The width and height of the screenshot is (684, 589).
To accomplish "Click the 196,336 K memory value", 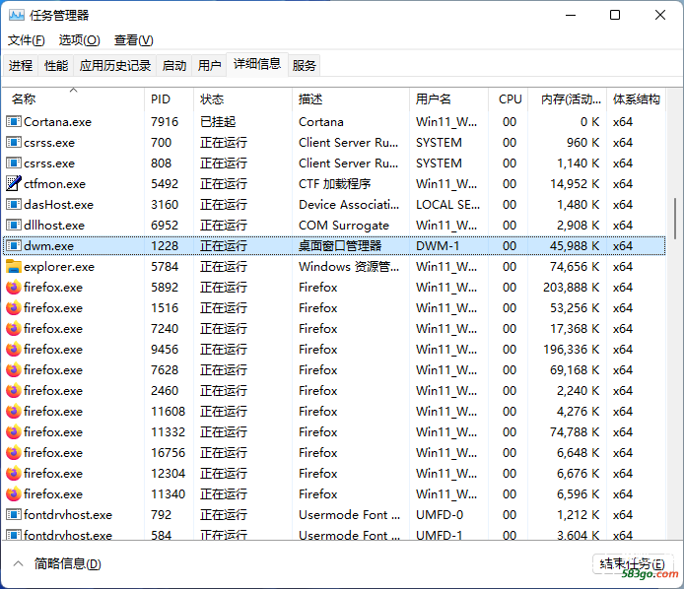I will point(571,350).
